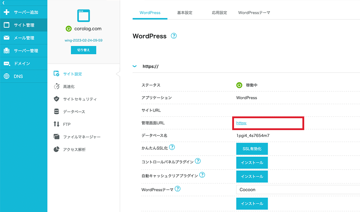
Task: Open サーバー管理 in left sidebar
Action: pos(23,51)
